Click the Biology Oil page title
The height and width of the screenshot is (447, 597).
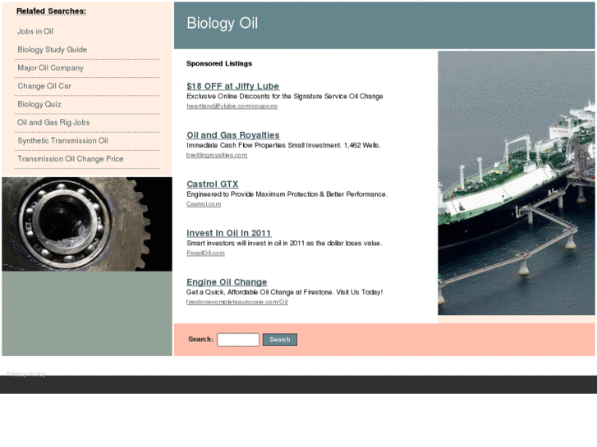pos(222,23)
